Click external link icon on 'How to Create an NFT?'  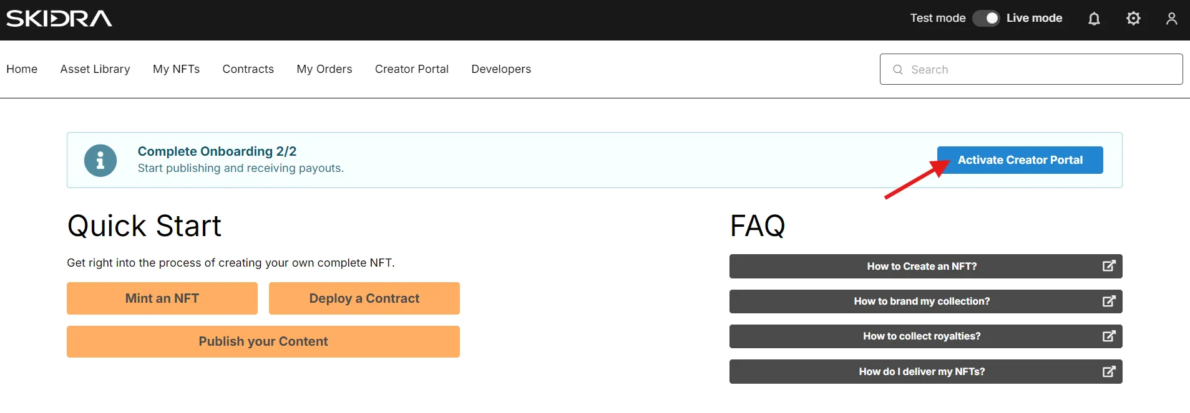pos(1108,266)
